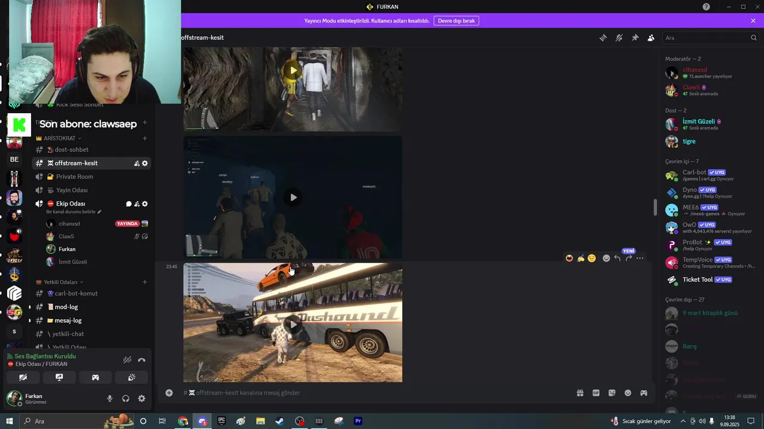Viewport: 764px width, 429px height.
Task: Open user settings gear icon
Action: pos(141,399)
